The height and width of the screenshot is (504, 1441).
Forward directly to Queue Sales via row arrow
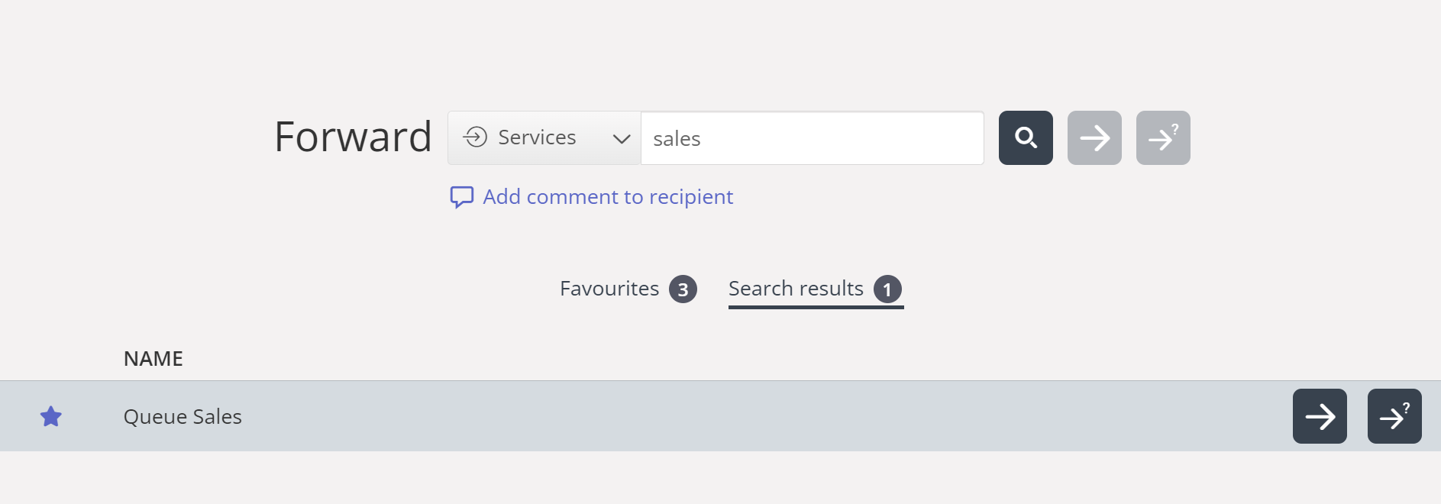pos(1320,416)
